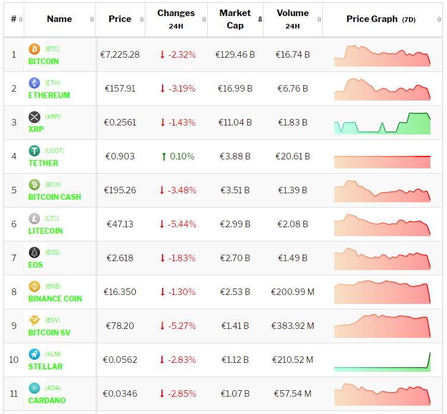Open the BITCOIN CASH coin link

55,197
